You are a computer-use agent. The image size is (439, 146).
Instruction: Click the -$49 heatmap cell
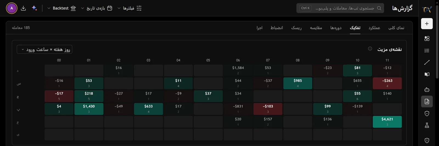pos(119,109)
